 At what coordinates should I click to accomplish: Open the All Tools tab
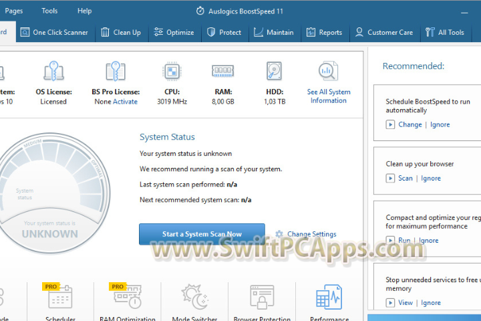click(x=445, y=32)
